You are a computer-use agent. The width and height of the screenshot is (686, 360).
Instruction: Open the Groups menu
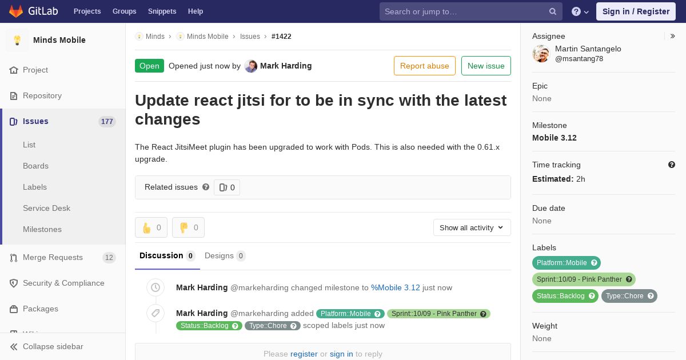[x=125, y=11]
